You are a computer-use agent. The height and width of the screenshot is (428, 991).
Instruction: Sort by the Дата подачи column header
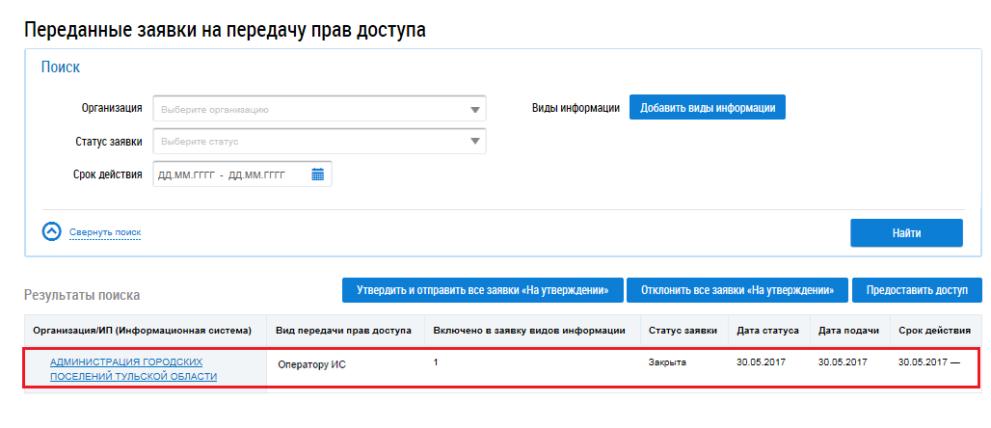tap(848, 331)
